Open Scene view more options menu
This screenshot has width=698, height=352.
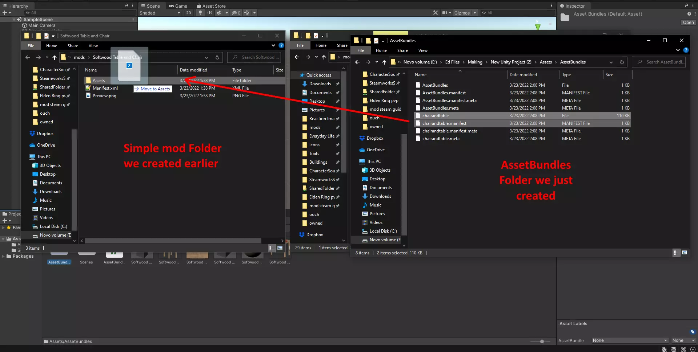pyautogui.click(x=551, y=6)
